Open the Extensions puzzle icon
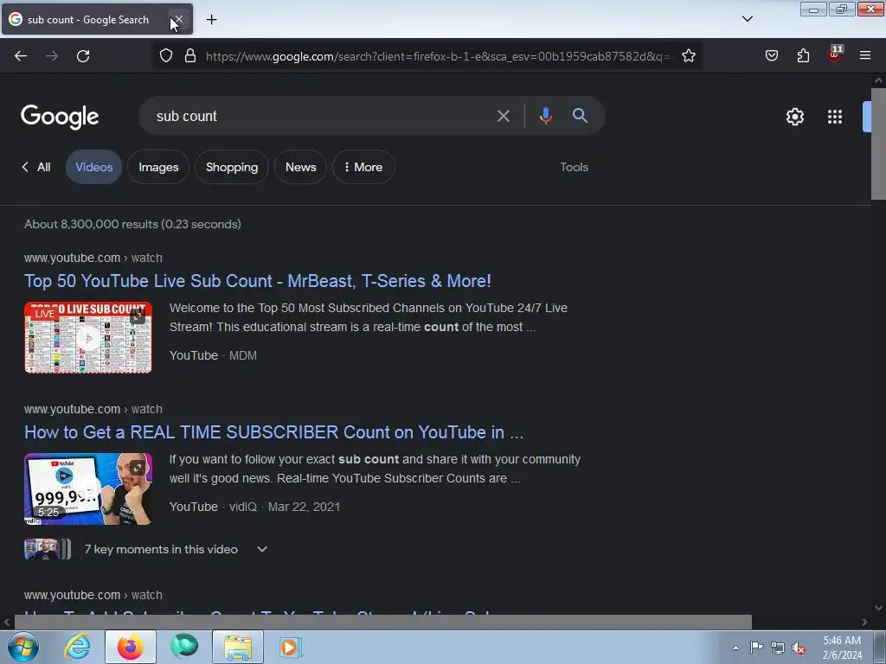Viewport: 886px width, 664px height. click(803, 56)
